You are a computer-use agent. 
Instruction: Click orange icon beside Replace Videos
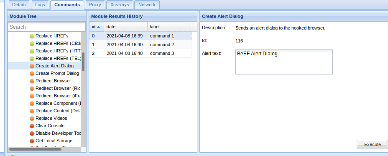point(32,119)
